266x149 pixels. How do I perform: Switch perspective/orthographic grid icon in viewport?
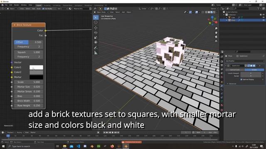[x=216, y=41]
